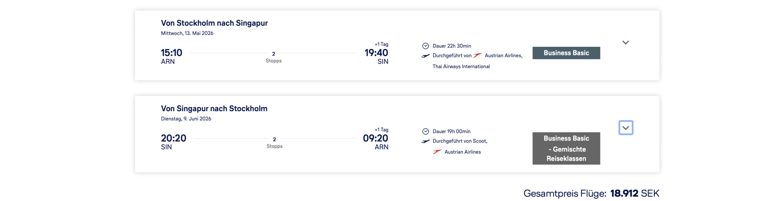Click the airplane icon in the outbound flight card
This screenshot has width=783, height=201.
pyautogui.click(x=425, y=56)
